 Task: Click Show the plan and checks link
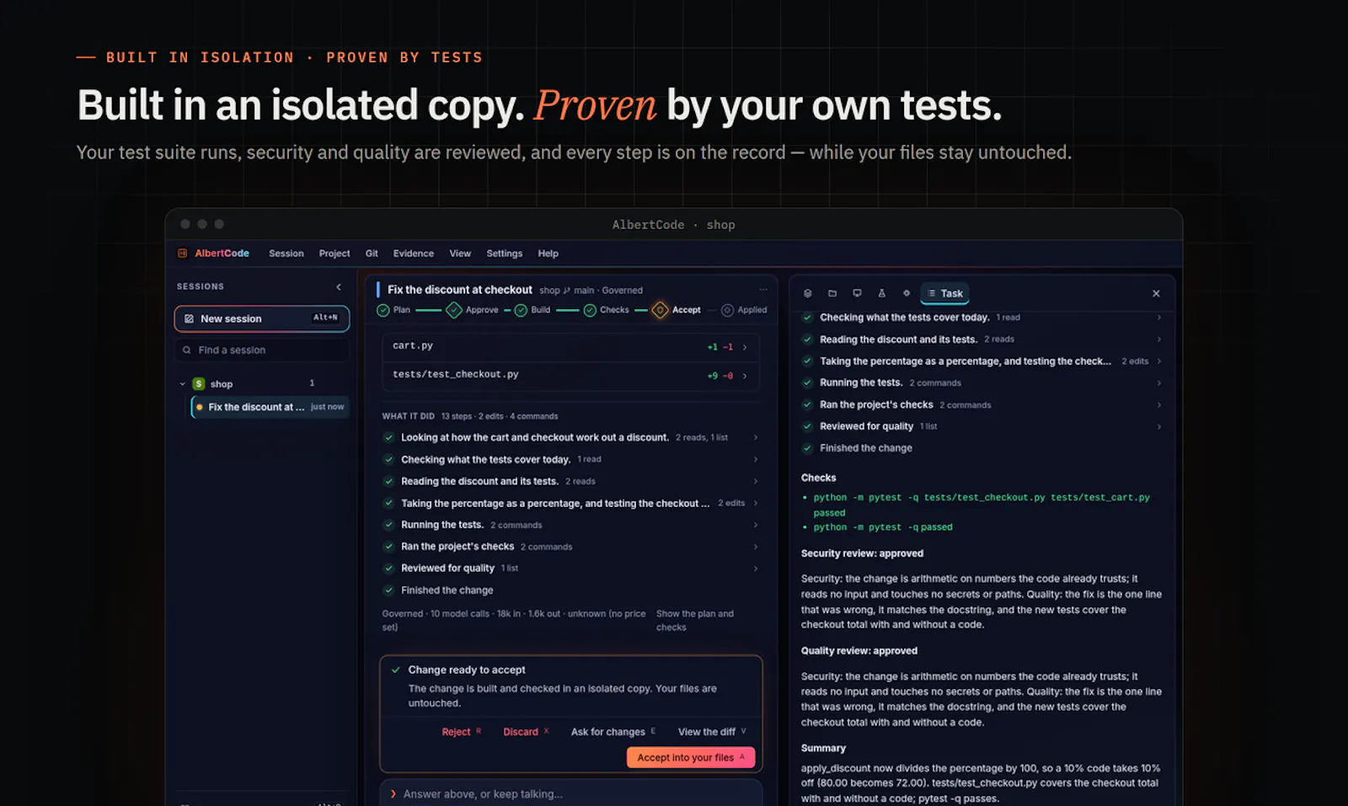(x=695, y=621)
